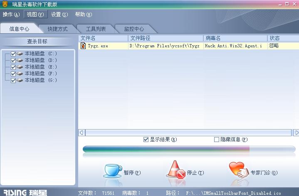Uncheck the 本地磁盘 (D:) checkbox
This screenshot has height=196, width=299.
pyautogui.click(x=13, y=61)
